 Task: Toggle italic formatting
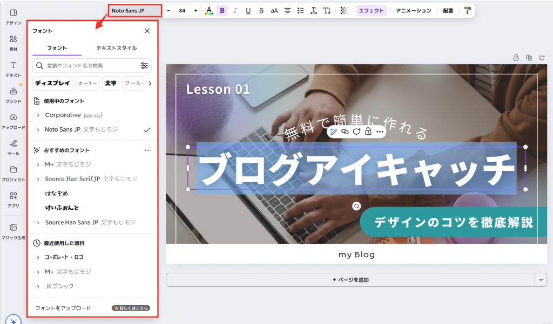coord(235,11)
